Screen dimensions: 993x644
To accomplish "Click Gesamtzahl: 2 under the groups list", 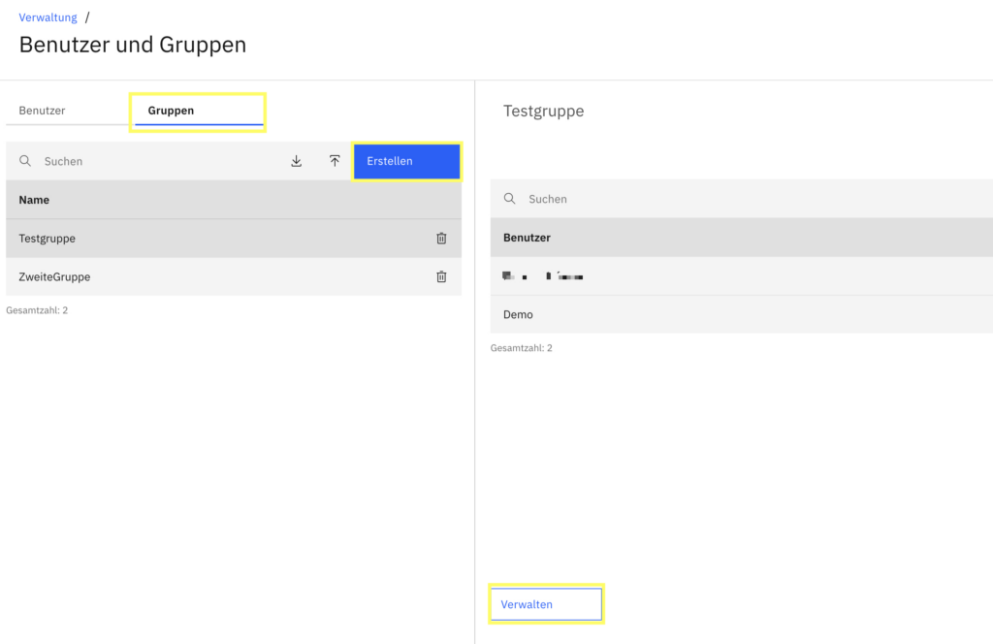I will pos(37,310).
